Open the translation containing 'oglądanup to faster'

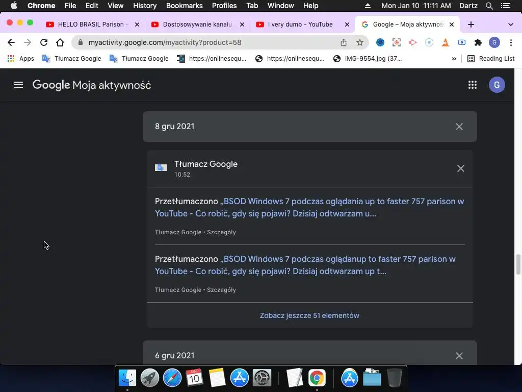(x=305, y=265)
